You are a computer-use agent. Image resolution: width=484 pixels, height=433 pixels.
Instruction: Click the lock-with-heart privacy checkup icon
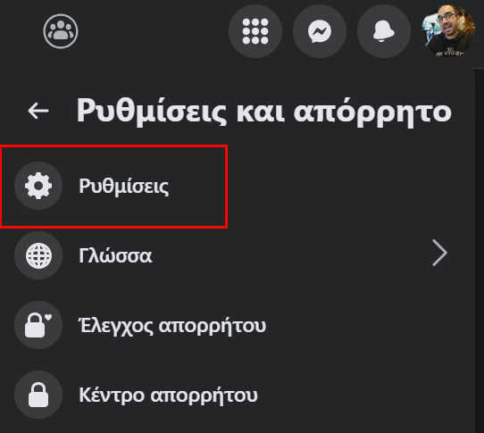pyautogui.click(x=38, y=325)
